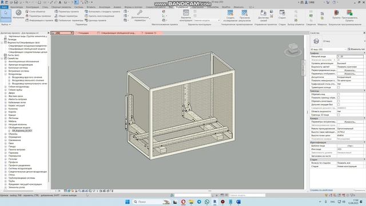366x206 pixels.
Task: Switch to Спецификация обобщенной модели view tab
Action: point(118,33)
